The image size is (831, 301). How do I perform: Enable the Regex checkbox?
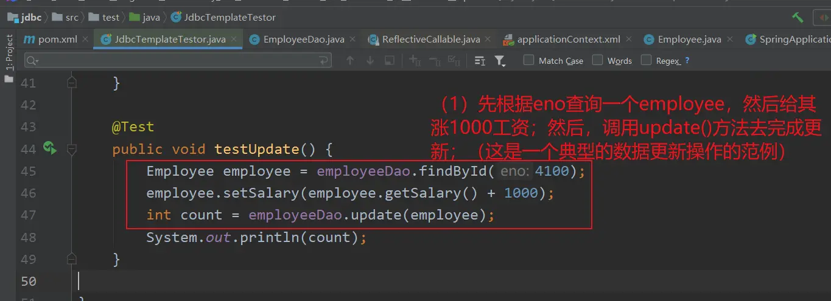pyautogui.click(x=647, y=60)
